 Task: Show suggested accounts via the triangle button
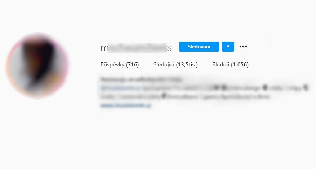click(228, 47)
